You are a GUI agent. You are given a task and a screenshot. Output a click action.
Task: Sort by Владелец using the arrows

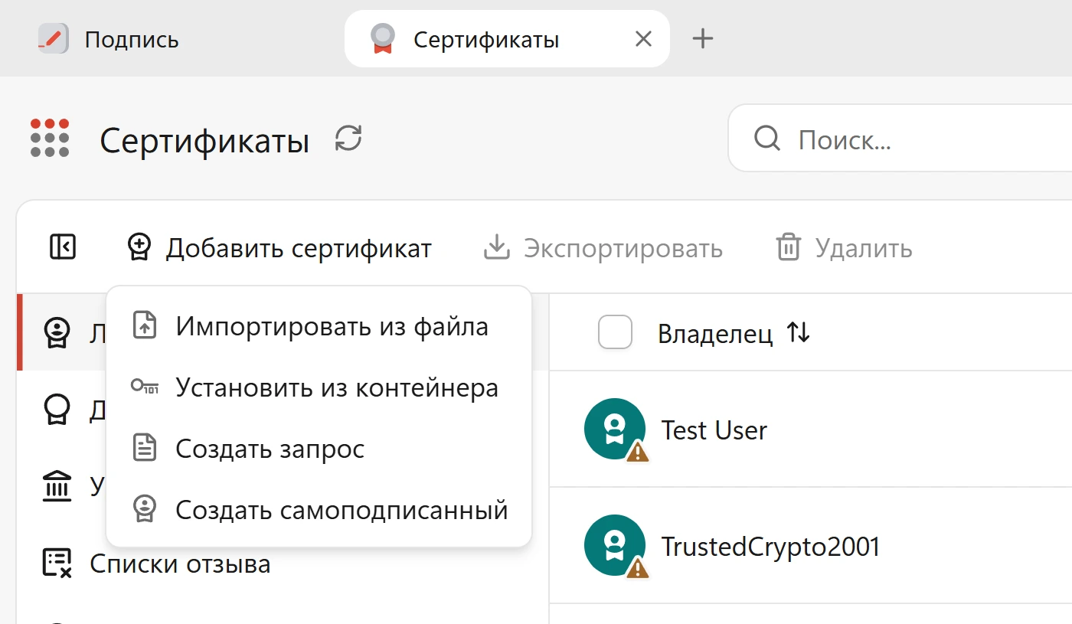tap(799, 332)
